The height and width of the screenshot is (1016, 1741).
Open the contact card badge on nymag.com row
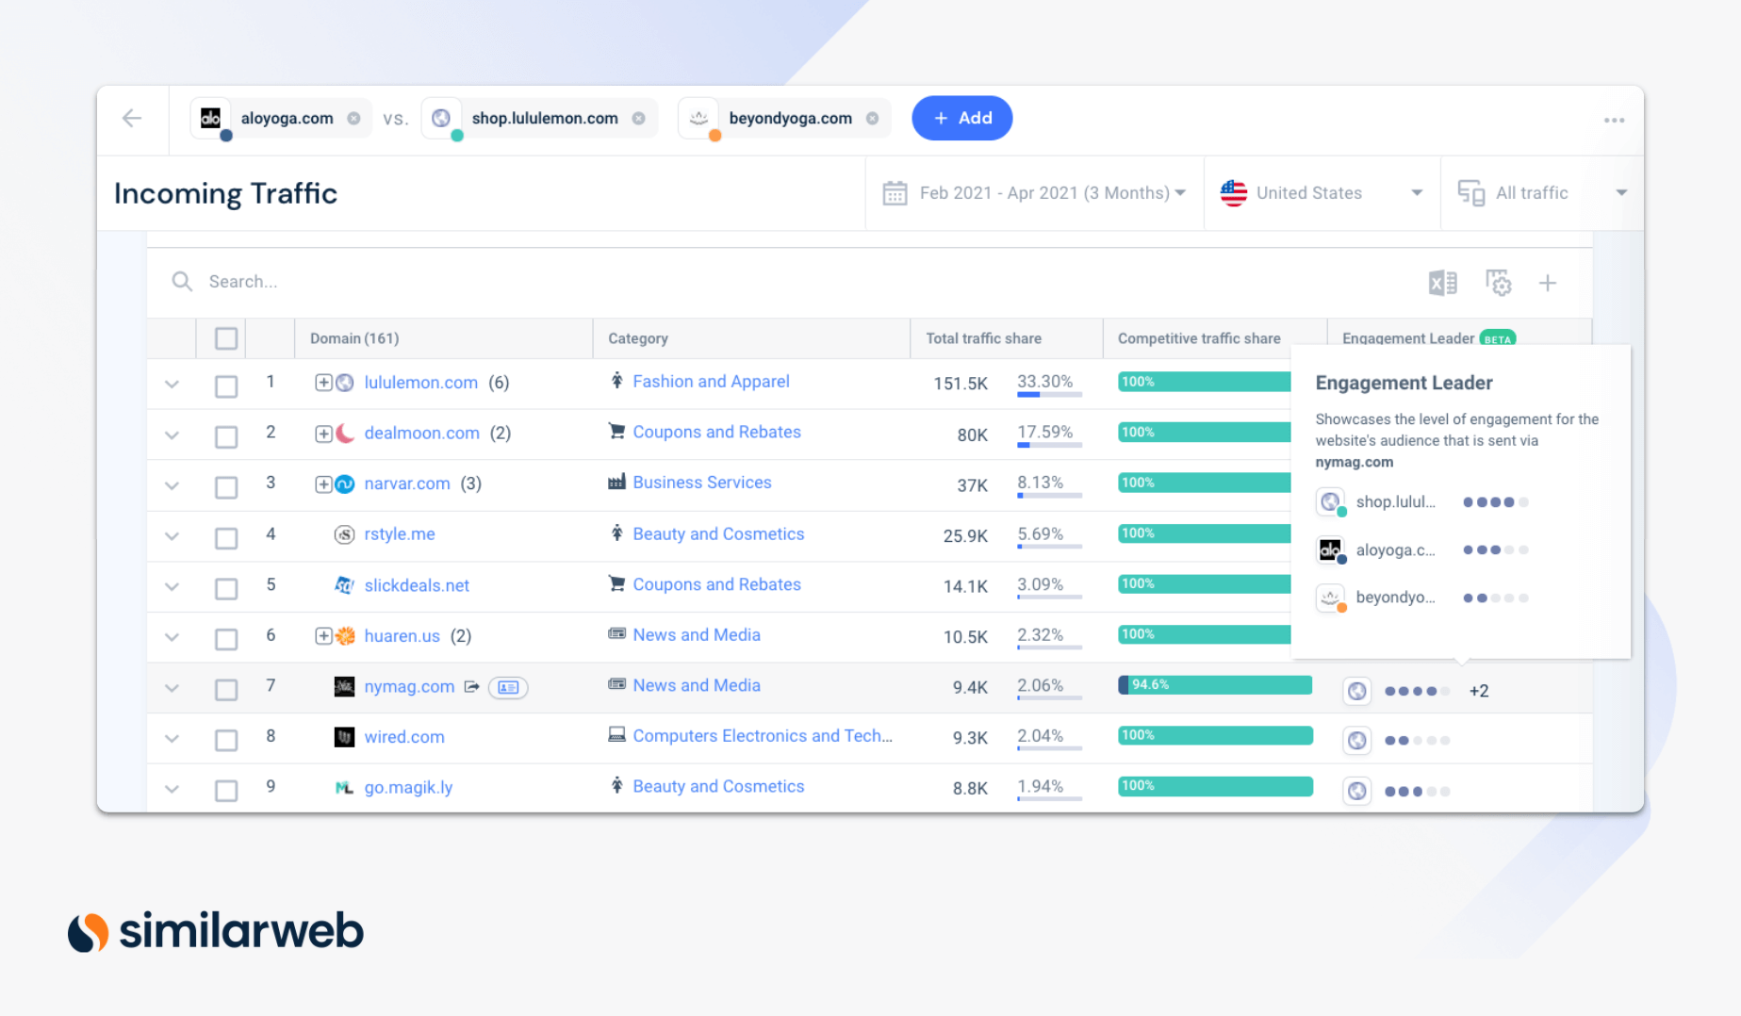click(507, 687)
